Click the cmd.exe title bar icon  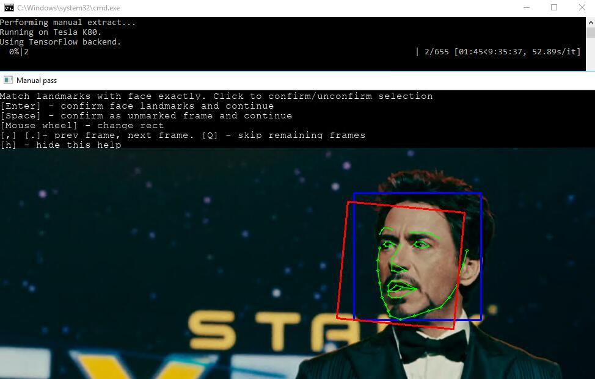pos(9,7)
